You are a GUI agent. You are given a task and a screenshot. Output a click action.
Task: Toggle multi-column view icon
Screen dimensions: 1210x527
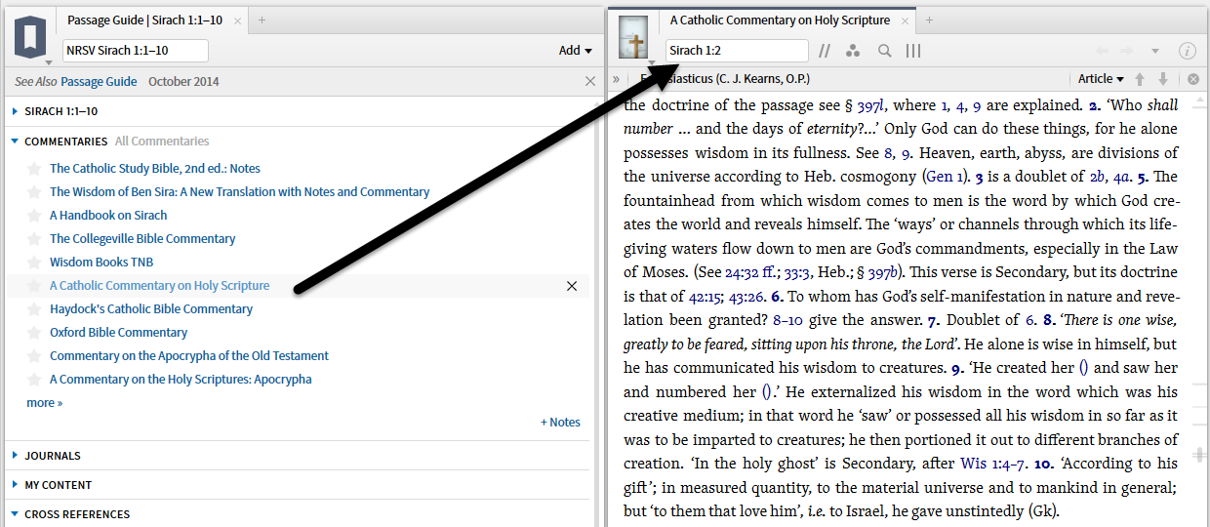point(914,51)
